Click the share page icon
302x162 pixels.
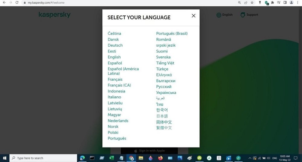(x=246, y=2)
